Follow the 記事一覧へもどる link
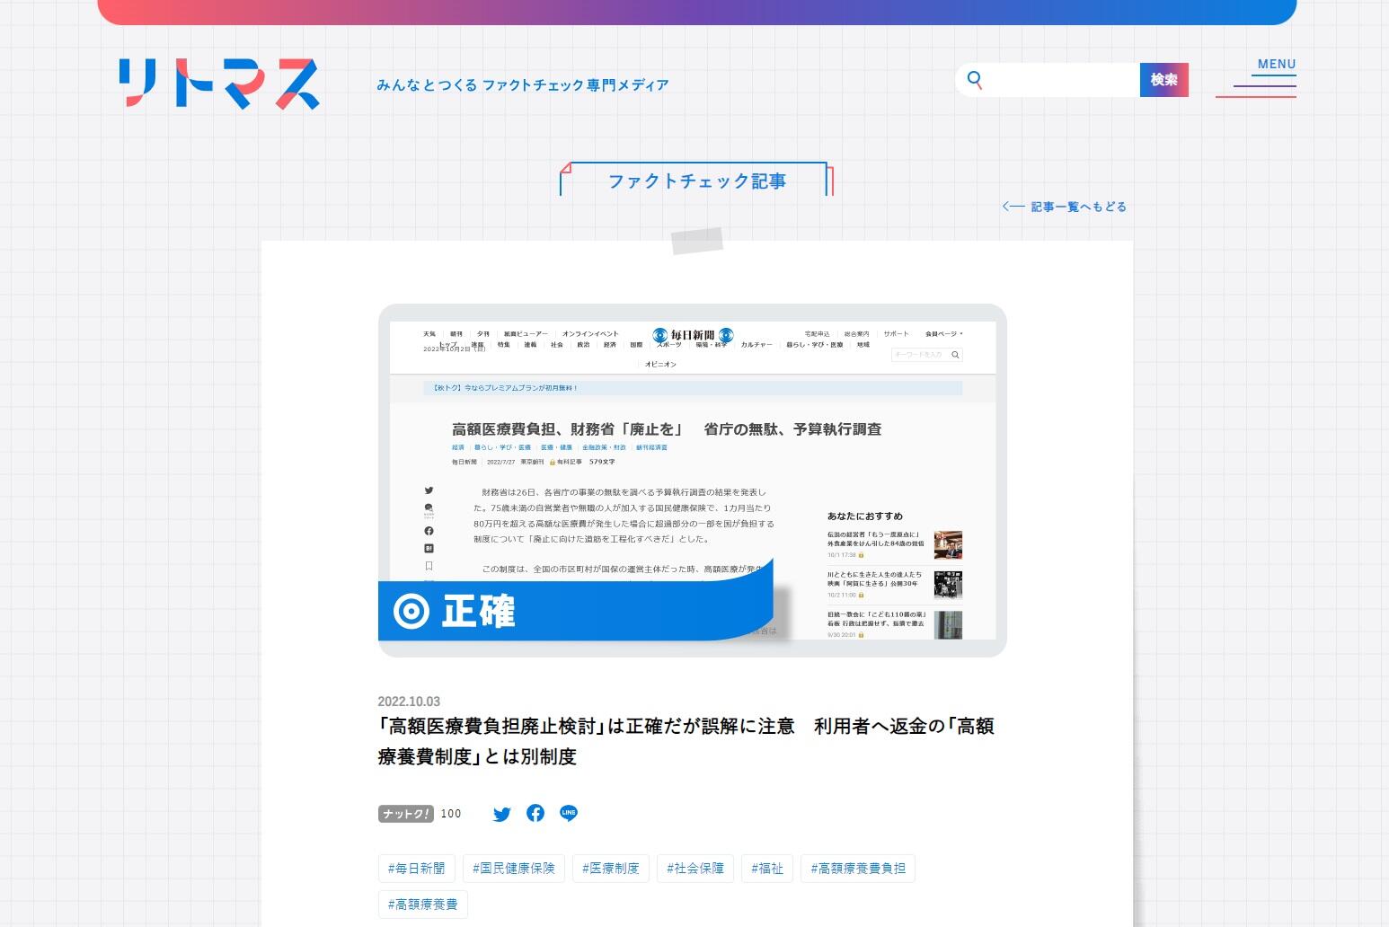This screenshot has height=927, width=1389. [1078, 206]
